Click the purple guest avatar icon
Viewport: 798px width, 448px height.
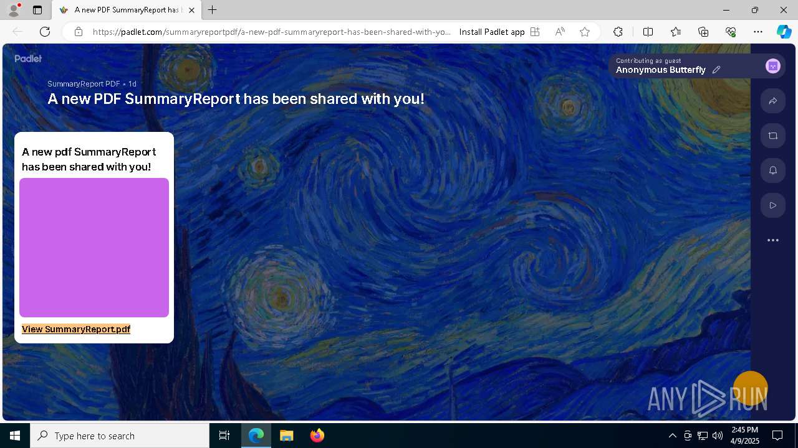[773, 66]
